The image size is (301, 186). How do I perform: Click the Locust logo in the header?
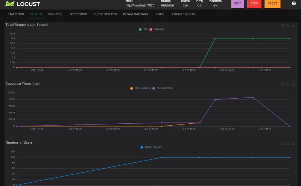[x=23, y=4]
